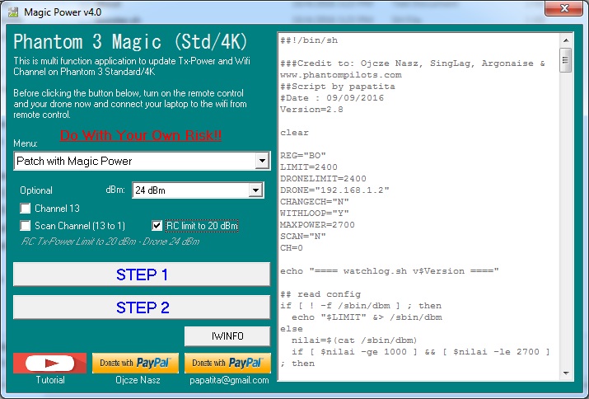Click the '##Script by papatita' line
Viewport: 589px width, 399px height.
click(x=337, y=87)
